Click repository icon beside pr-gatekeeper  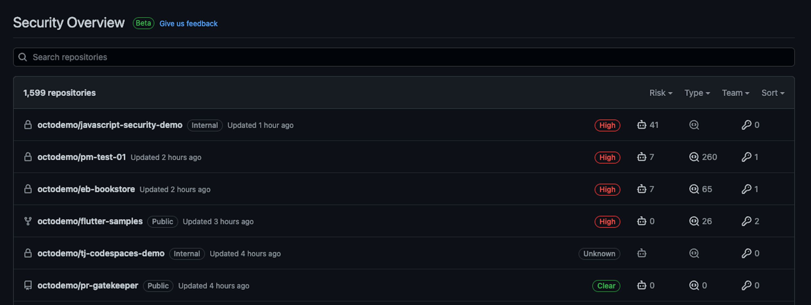coord(28,286)
